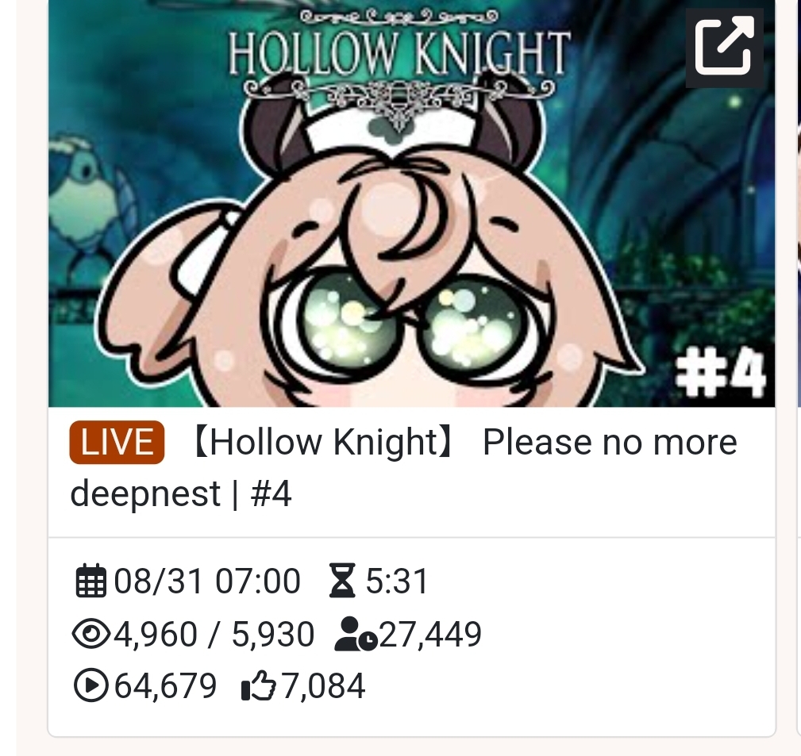Open the Hollow Knight stream title link

(403, 467)
